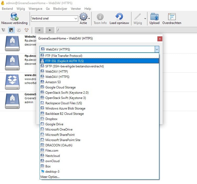Click the Upload folder icon
The height and width of the screenshot is (184, 197).
pyautogui.click(x=154, y=17)
